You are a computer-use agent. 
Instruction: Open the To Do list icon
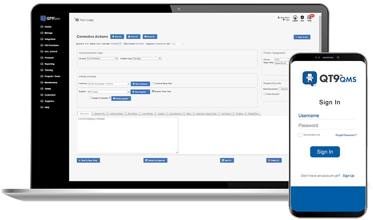coord(309,17)
